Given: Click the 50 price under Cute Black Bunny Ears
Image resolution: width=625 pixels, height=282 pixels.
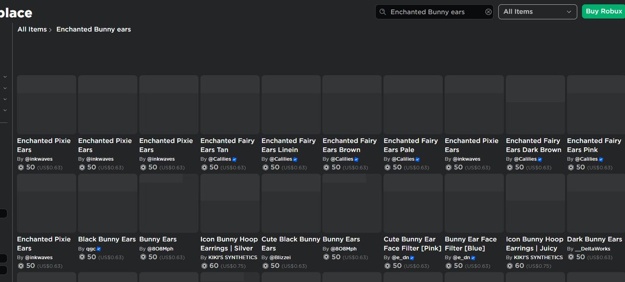Looking at the screenshot, I should pos(275,266).
